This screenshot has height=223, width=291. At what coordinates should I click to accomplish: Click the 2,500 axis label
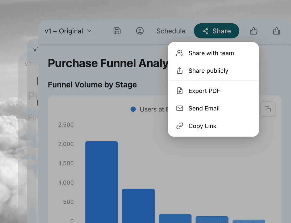(66, 125)
